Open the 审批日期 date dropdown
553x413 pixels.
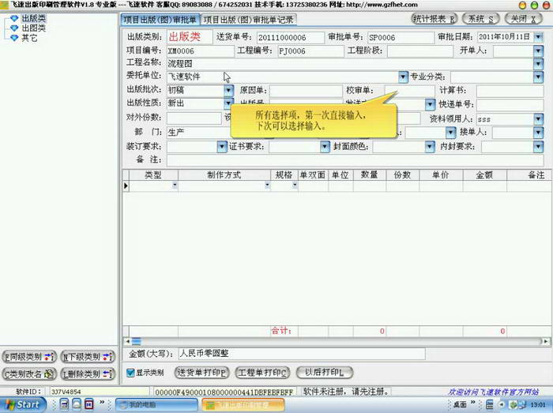[538, 37]
